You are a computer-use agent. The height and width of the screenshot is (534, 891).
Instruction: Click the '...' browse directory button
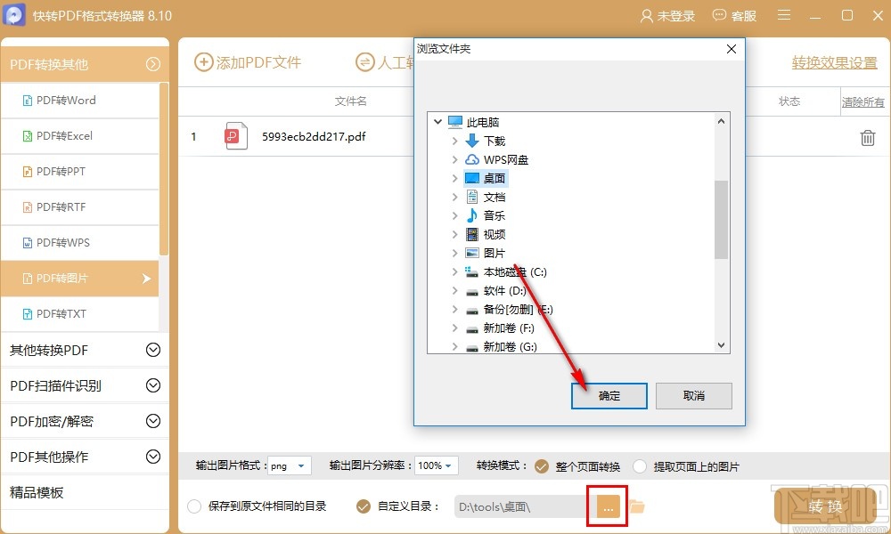click(607, 506)
